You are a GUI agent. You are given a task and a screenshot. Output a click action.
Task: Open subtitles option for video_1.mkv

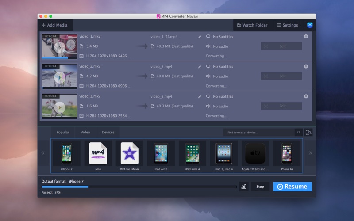[x=219, y=37]
